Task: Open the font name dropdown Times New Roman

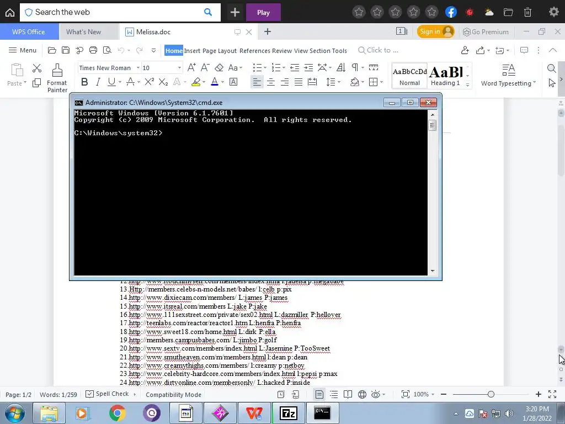Action: coord(138,68)
